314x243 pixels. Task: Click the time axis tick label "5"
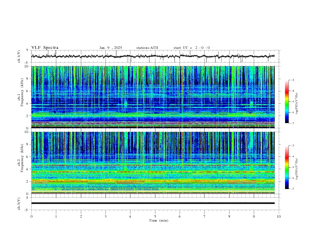155,216
